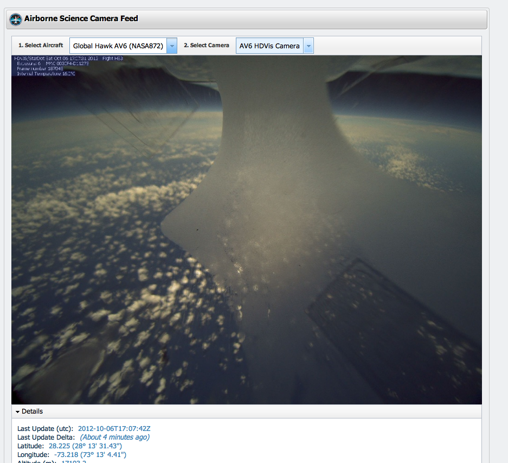Select the last update timestamp 2012-10-06T17:07:42Z
Screen dimensions: 508x463
114,429
